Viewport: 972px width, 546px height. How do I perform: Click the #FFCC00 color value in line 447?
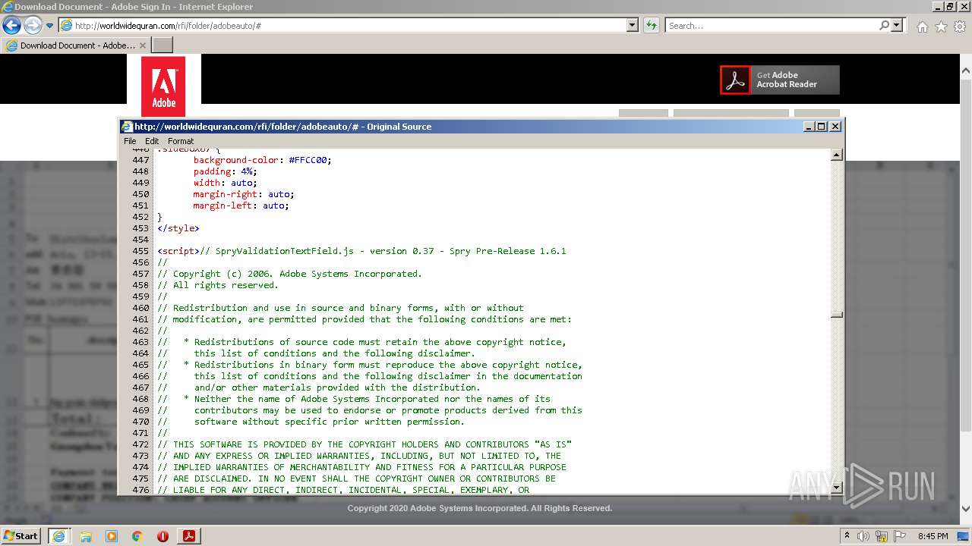tap(308, 160)
